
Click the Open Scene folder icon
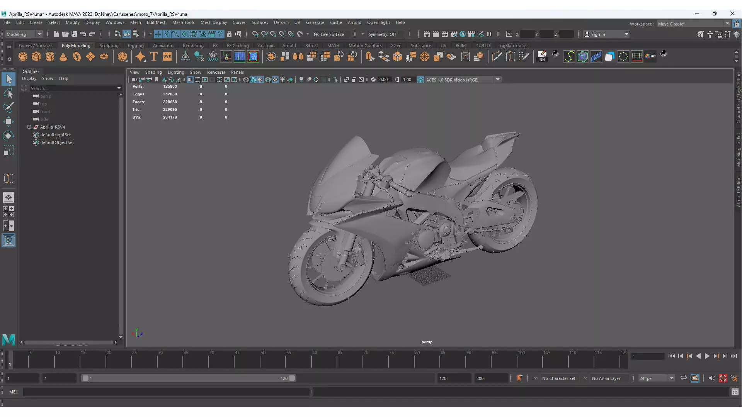65,34
